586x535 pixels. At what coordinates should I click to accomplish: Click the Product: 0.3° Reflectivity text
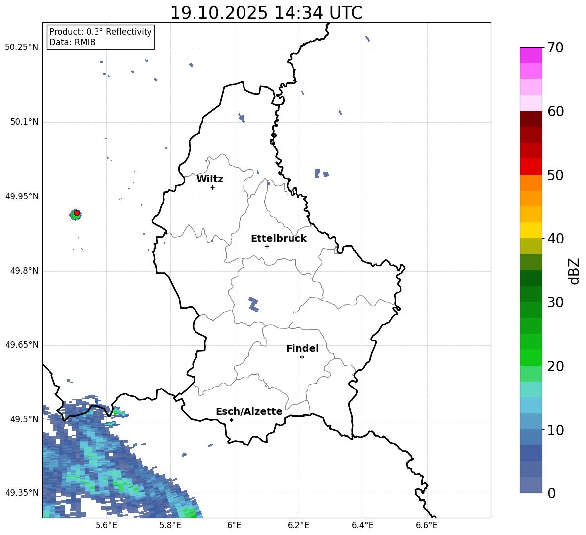pos(100,32)
